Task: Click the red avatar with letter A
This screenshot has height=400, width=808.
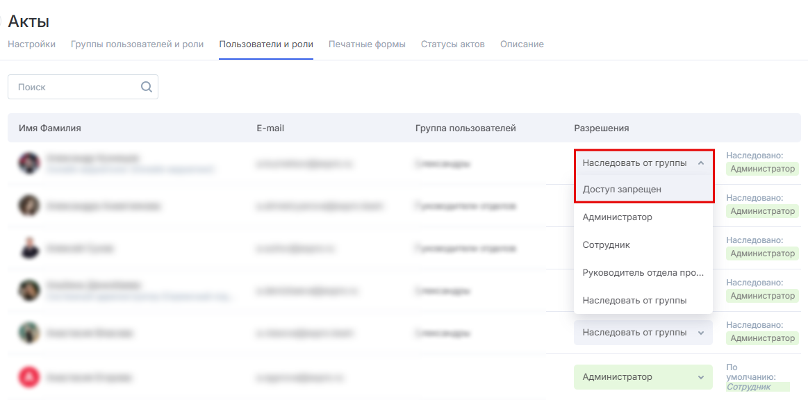Action: 28,377
